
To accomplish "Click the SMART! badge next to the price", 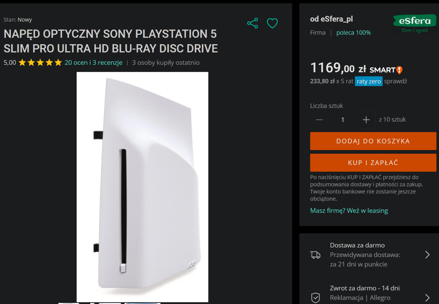I will (386, 70).
